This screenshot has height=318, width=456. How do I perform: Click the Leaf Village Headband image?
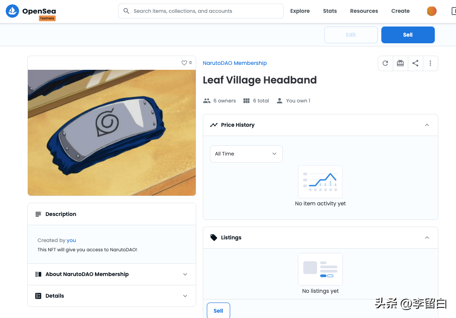coord(112,132)
